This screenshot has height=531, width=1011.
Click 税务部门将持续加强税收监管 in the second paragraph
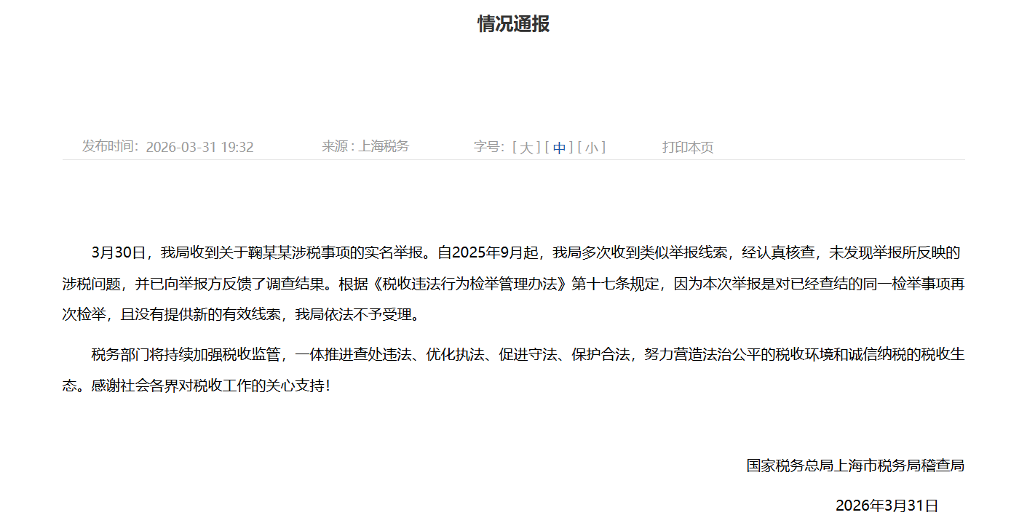coord(185,355)
